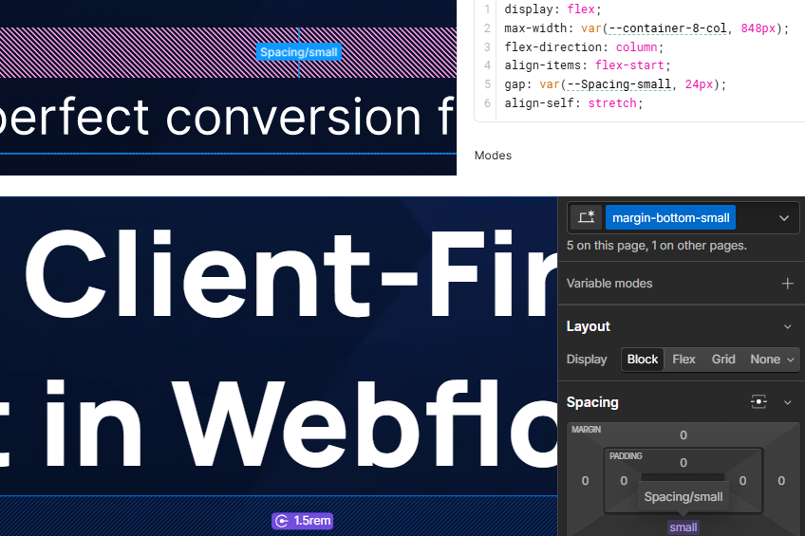
Task: Edit the padding left value 0
Action: tap(624, 481)
